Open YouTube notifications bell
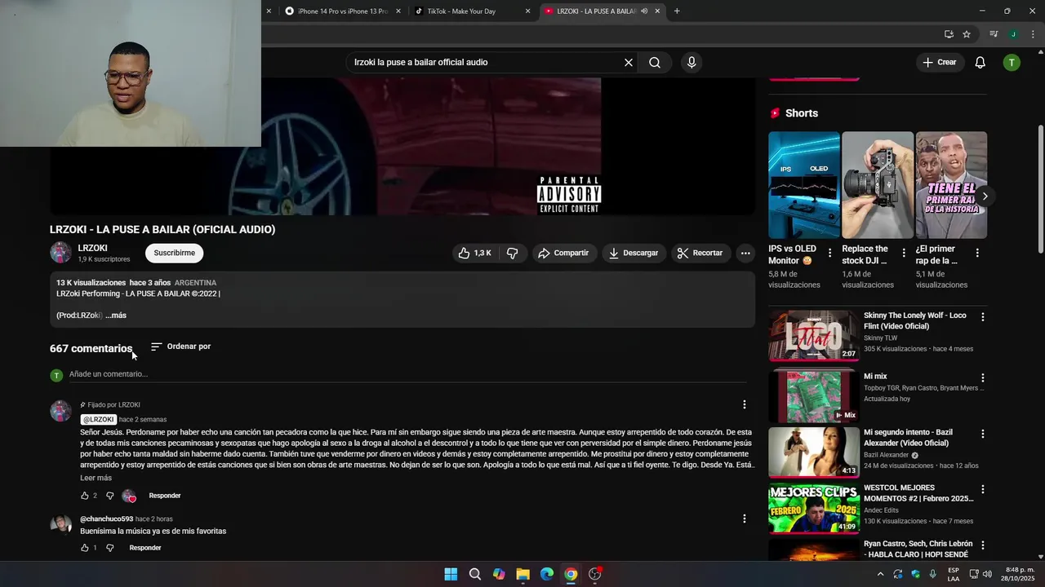 coord(981,63)
